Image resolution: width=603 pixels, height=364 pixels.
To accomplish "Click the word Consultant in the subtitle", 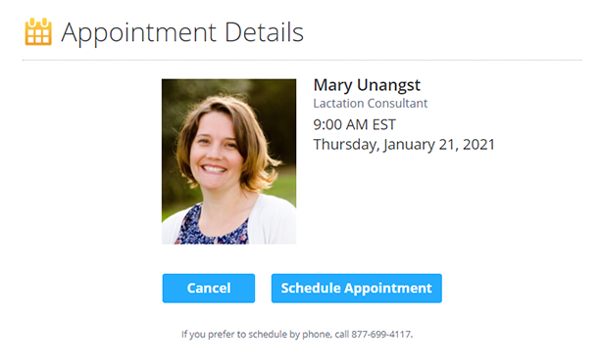I will point(397,104).
